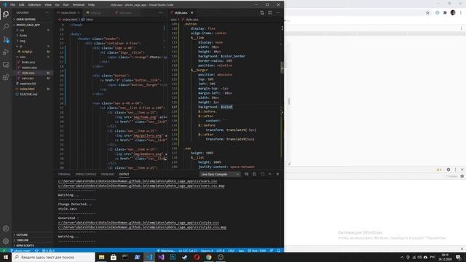
Task: Open the Remote Explorer view in the activity bar
Action: point(6,65)
